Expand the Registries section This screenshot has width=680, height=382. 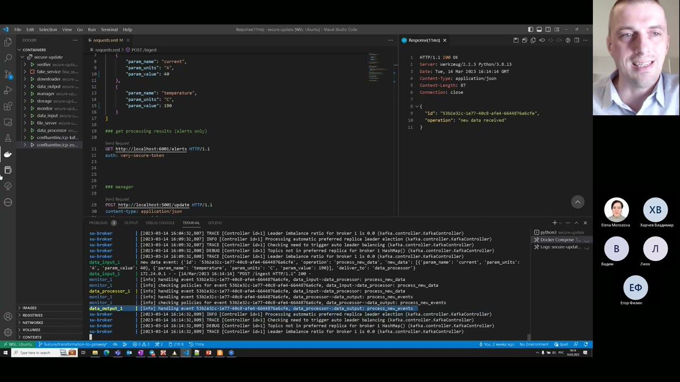tap(32, 315)
